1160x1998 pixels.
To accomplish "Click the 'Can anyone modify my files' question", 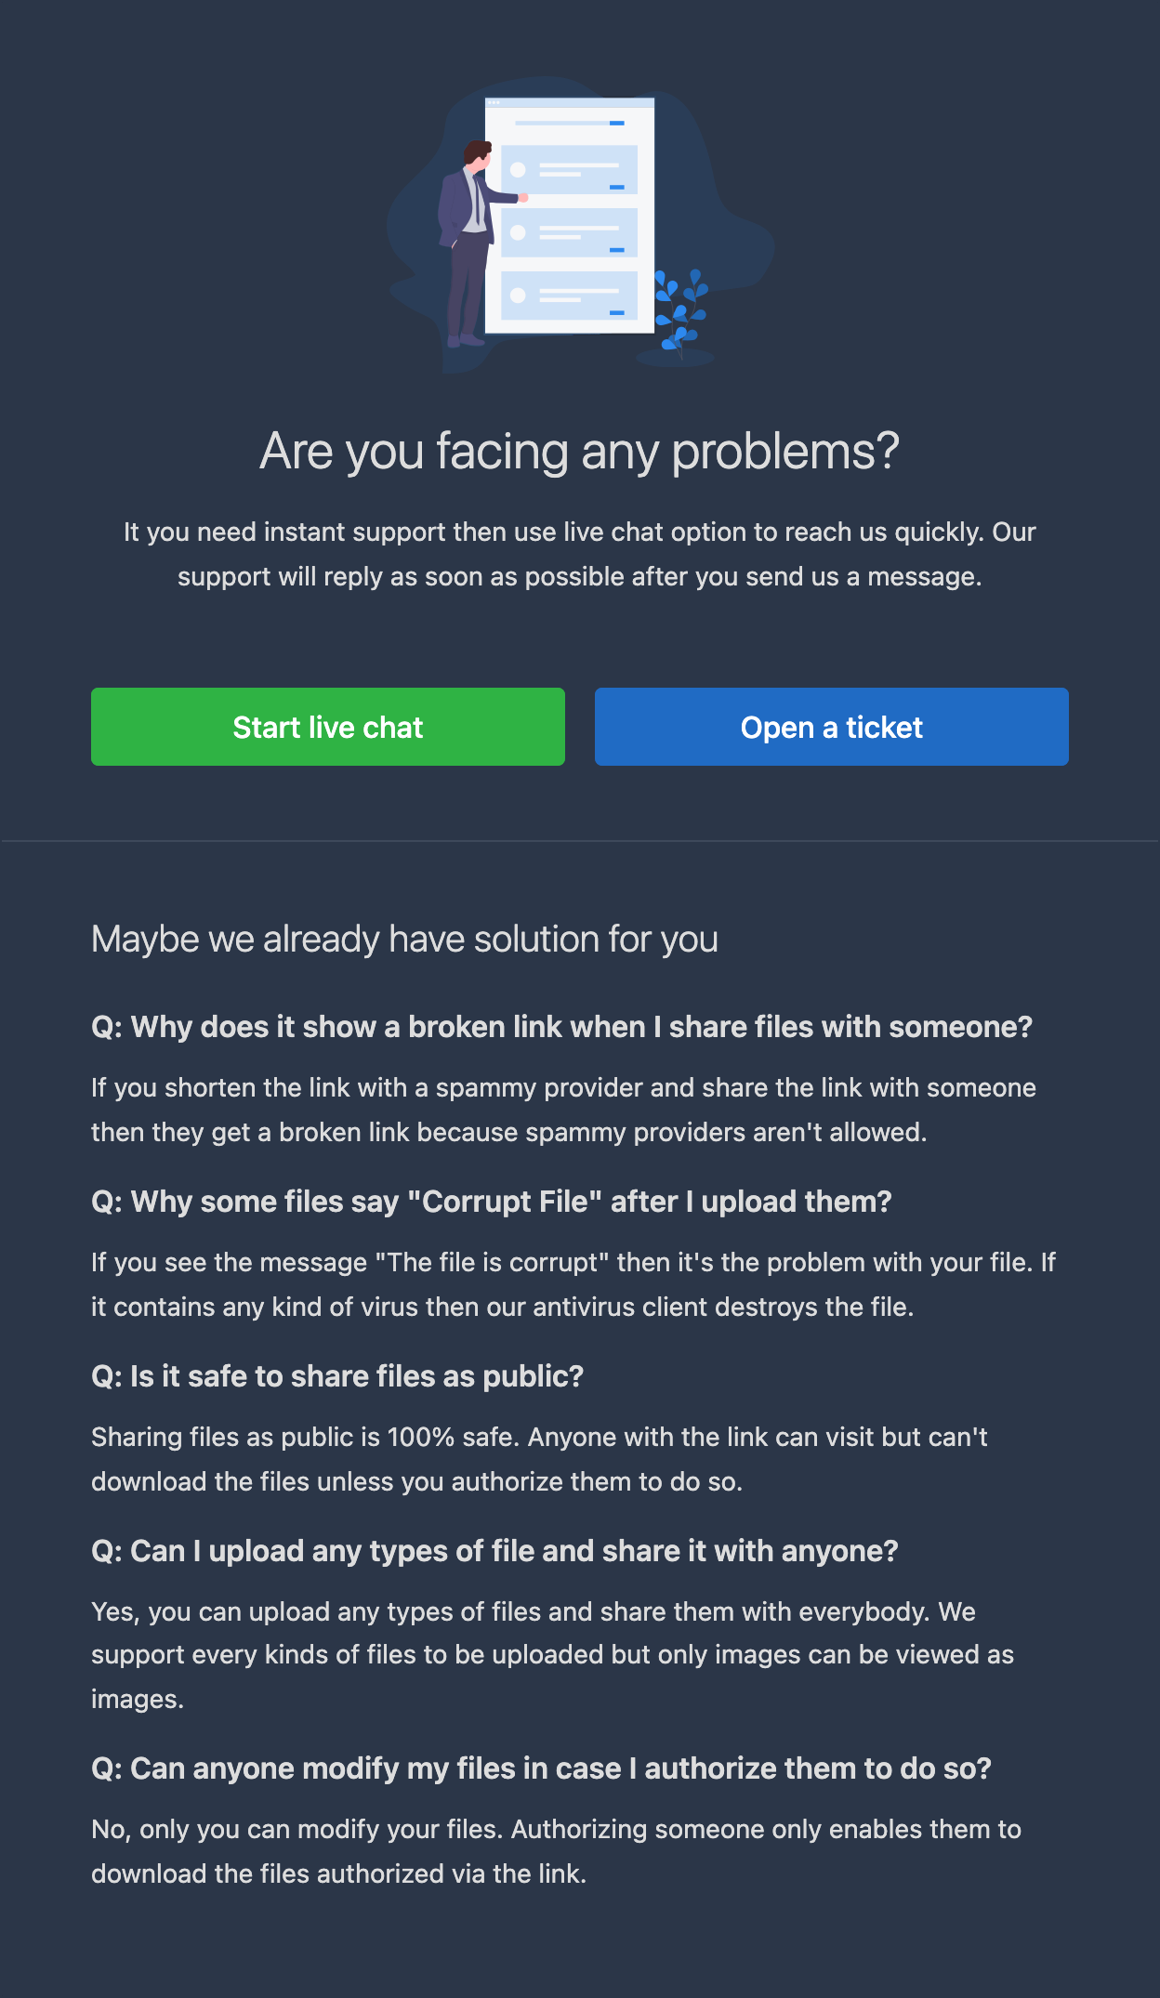I will coord(541,1768).
